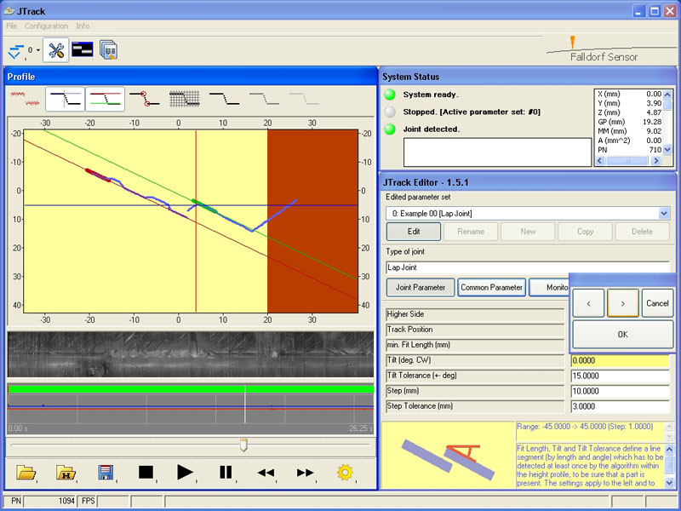Click the Track Position parameter label
Viewport: 681px width, 511px height.
coord(475,330)
